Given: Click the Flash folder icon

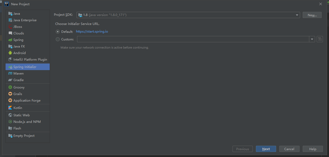Looking at the screenshot, I should pyautogui.click(x=10, y=128).
